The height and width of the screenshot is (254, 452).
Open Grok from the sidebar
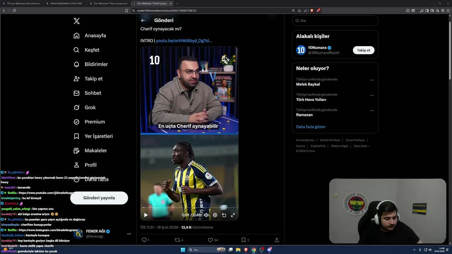[x=84, y=108]
